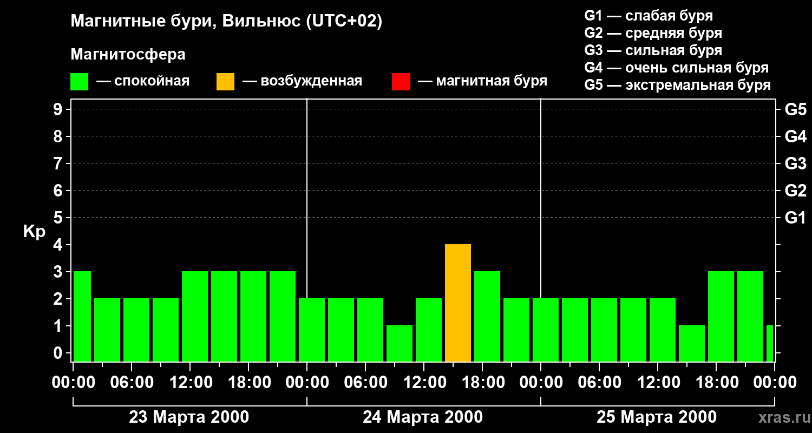Select the line "G1 — слабая буря"

click(649, 16)
